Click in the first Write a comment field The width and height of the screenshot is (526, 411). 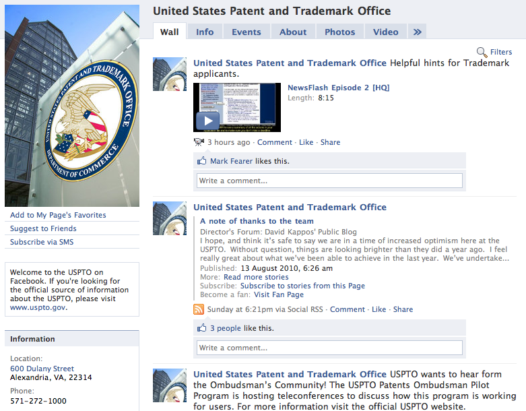coord(329,181)
